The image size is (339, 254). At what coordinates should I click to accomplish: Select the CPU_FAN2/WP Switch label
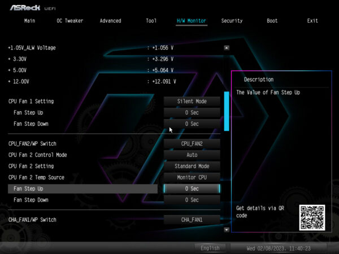(x=32, y=143)
